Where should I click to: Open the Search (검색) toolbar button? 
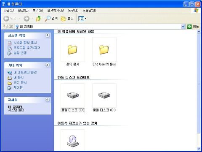(x=51, y=19)
